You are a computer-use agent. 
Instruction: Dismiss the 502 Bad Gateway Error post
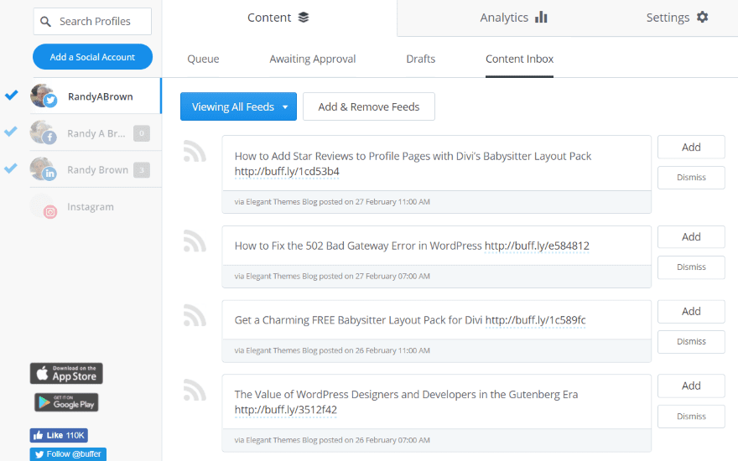[x=690, y=267]
